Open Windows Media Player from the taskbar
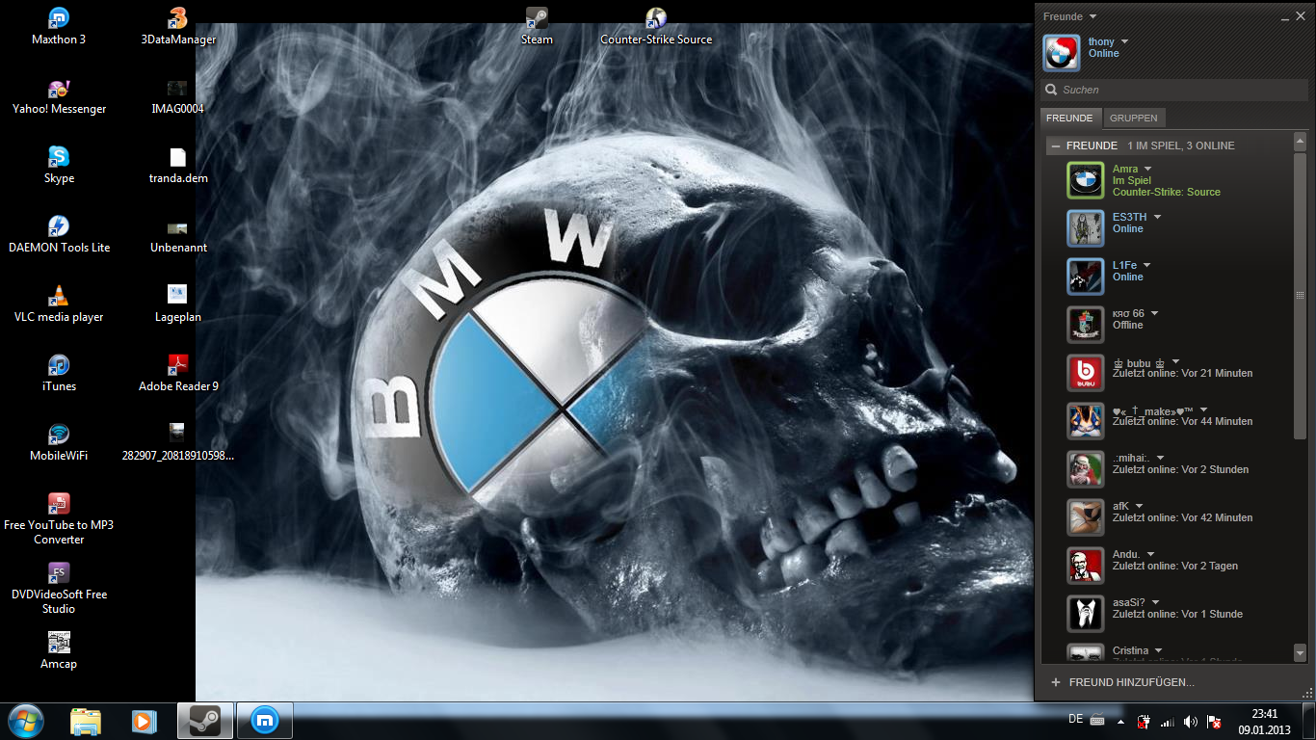 point(144,720)
